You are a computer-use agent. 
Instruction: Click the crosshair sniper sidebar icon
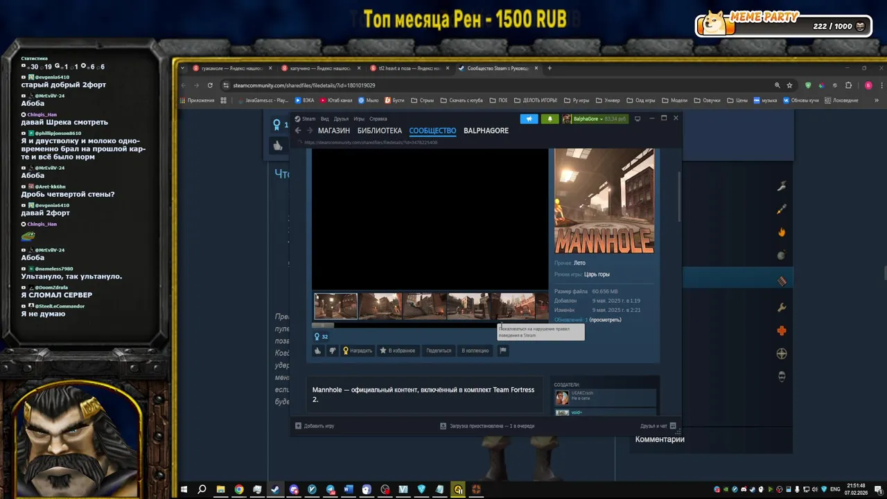(x=782, y=354)
